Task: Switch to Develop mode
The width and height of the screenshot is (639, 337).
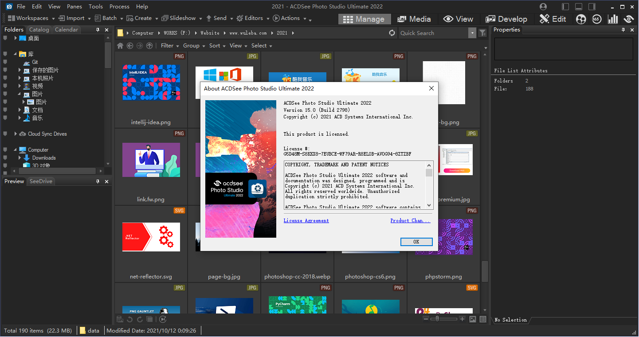Action: tap(506, 19)
